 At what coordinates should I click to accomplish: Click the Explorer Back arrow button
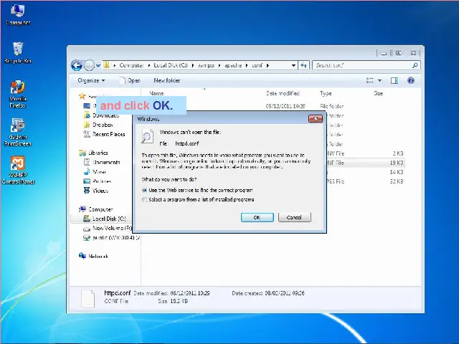77,65
